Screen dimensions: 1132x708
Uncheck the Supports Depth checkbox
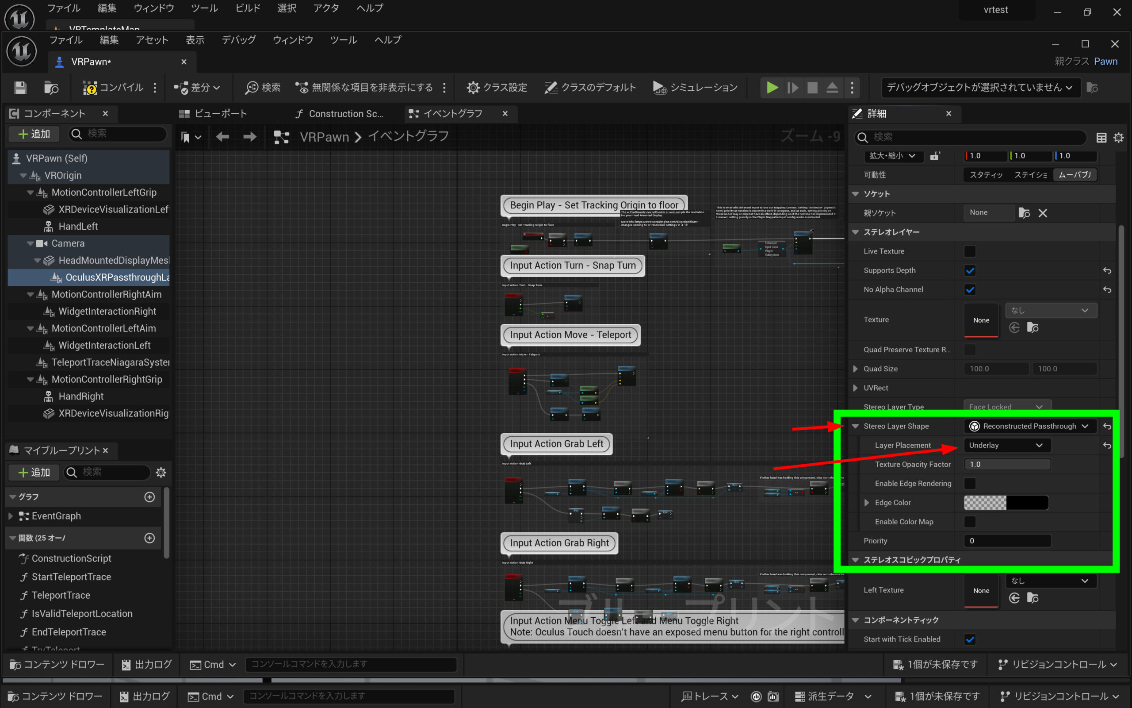(x=970, y=271)
